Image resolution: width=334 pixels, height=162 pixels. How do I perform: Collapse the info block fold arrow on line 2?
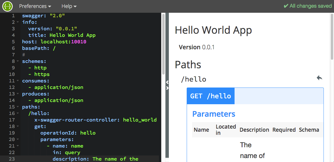(x=18, y=22)
